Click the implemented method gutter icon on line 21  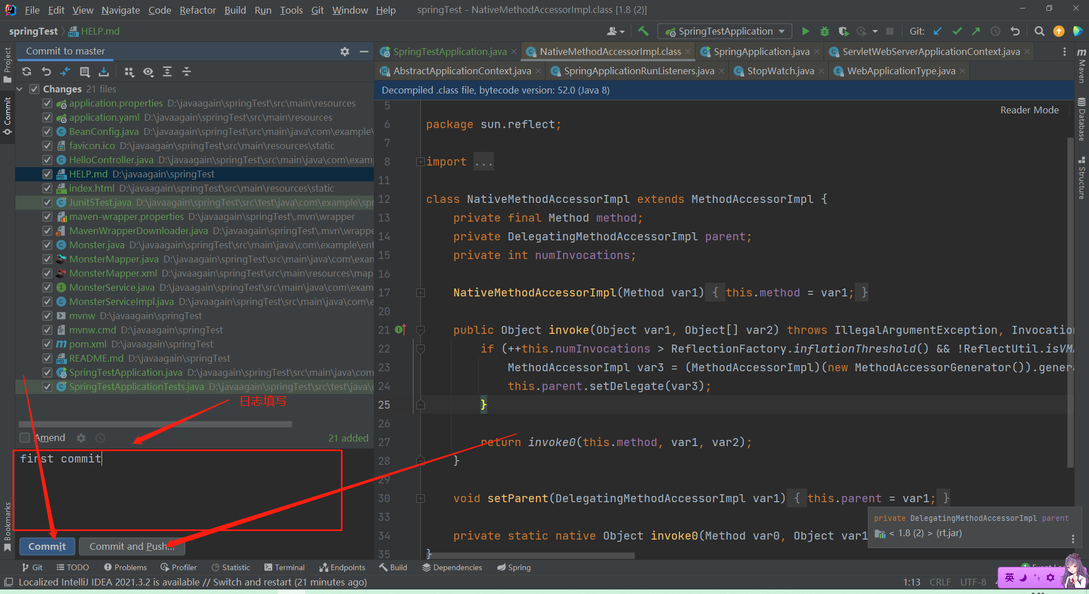400,329
